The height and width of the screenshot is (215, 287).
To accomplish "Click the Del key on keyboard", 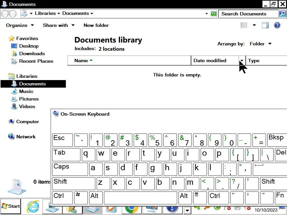I will [x=281, y=155].
